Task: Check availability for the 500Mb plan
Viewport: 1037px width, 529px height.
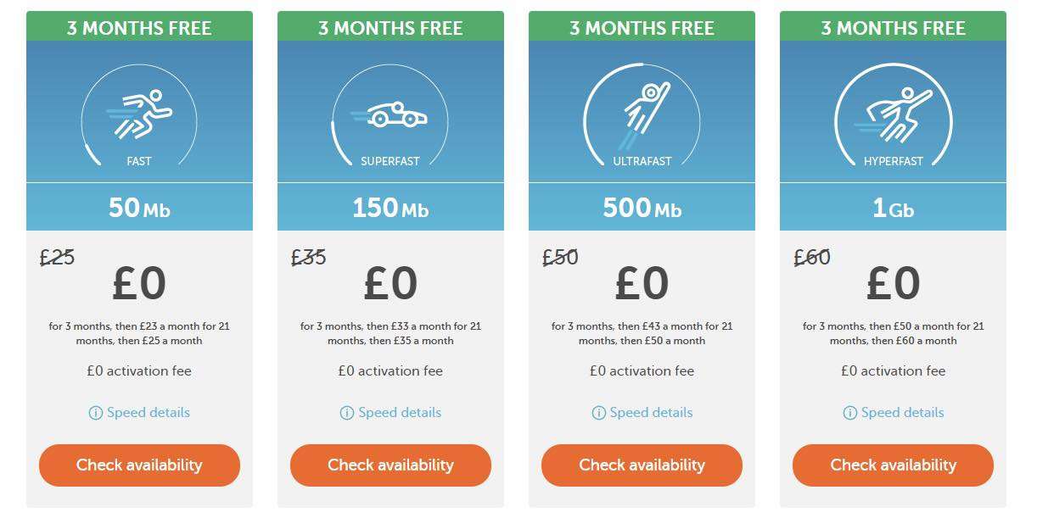Action: tap(642, 465)
